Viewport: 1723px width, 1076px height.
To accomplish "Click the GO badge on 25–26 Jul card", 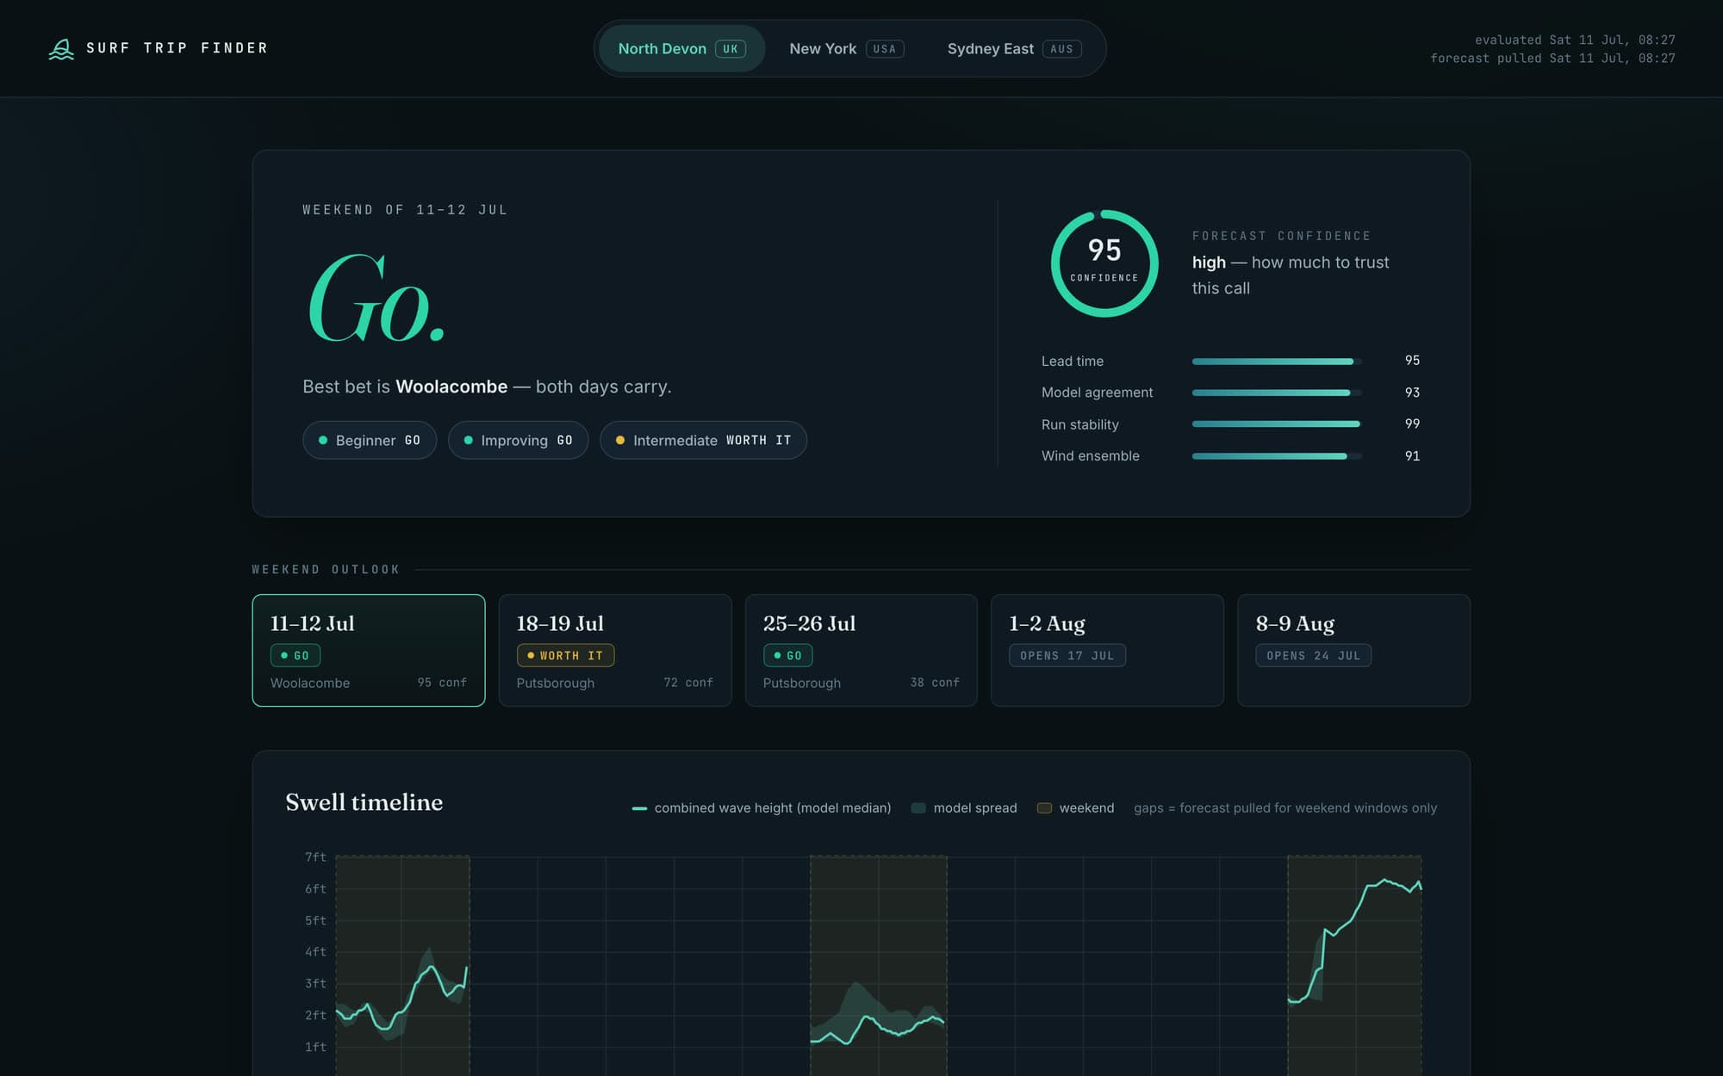I will [x=788, y=655].
